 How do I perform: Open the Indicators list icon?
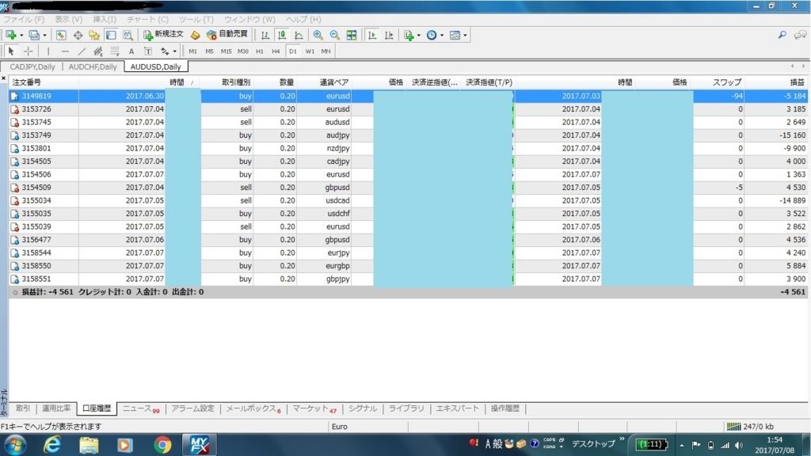click(409, 35)
